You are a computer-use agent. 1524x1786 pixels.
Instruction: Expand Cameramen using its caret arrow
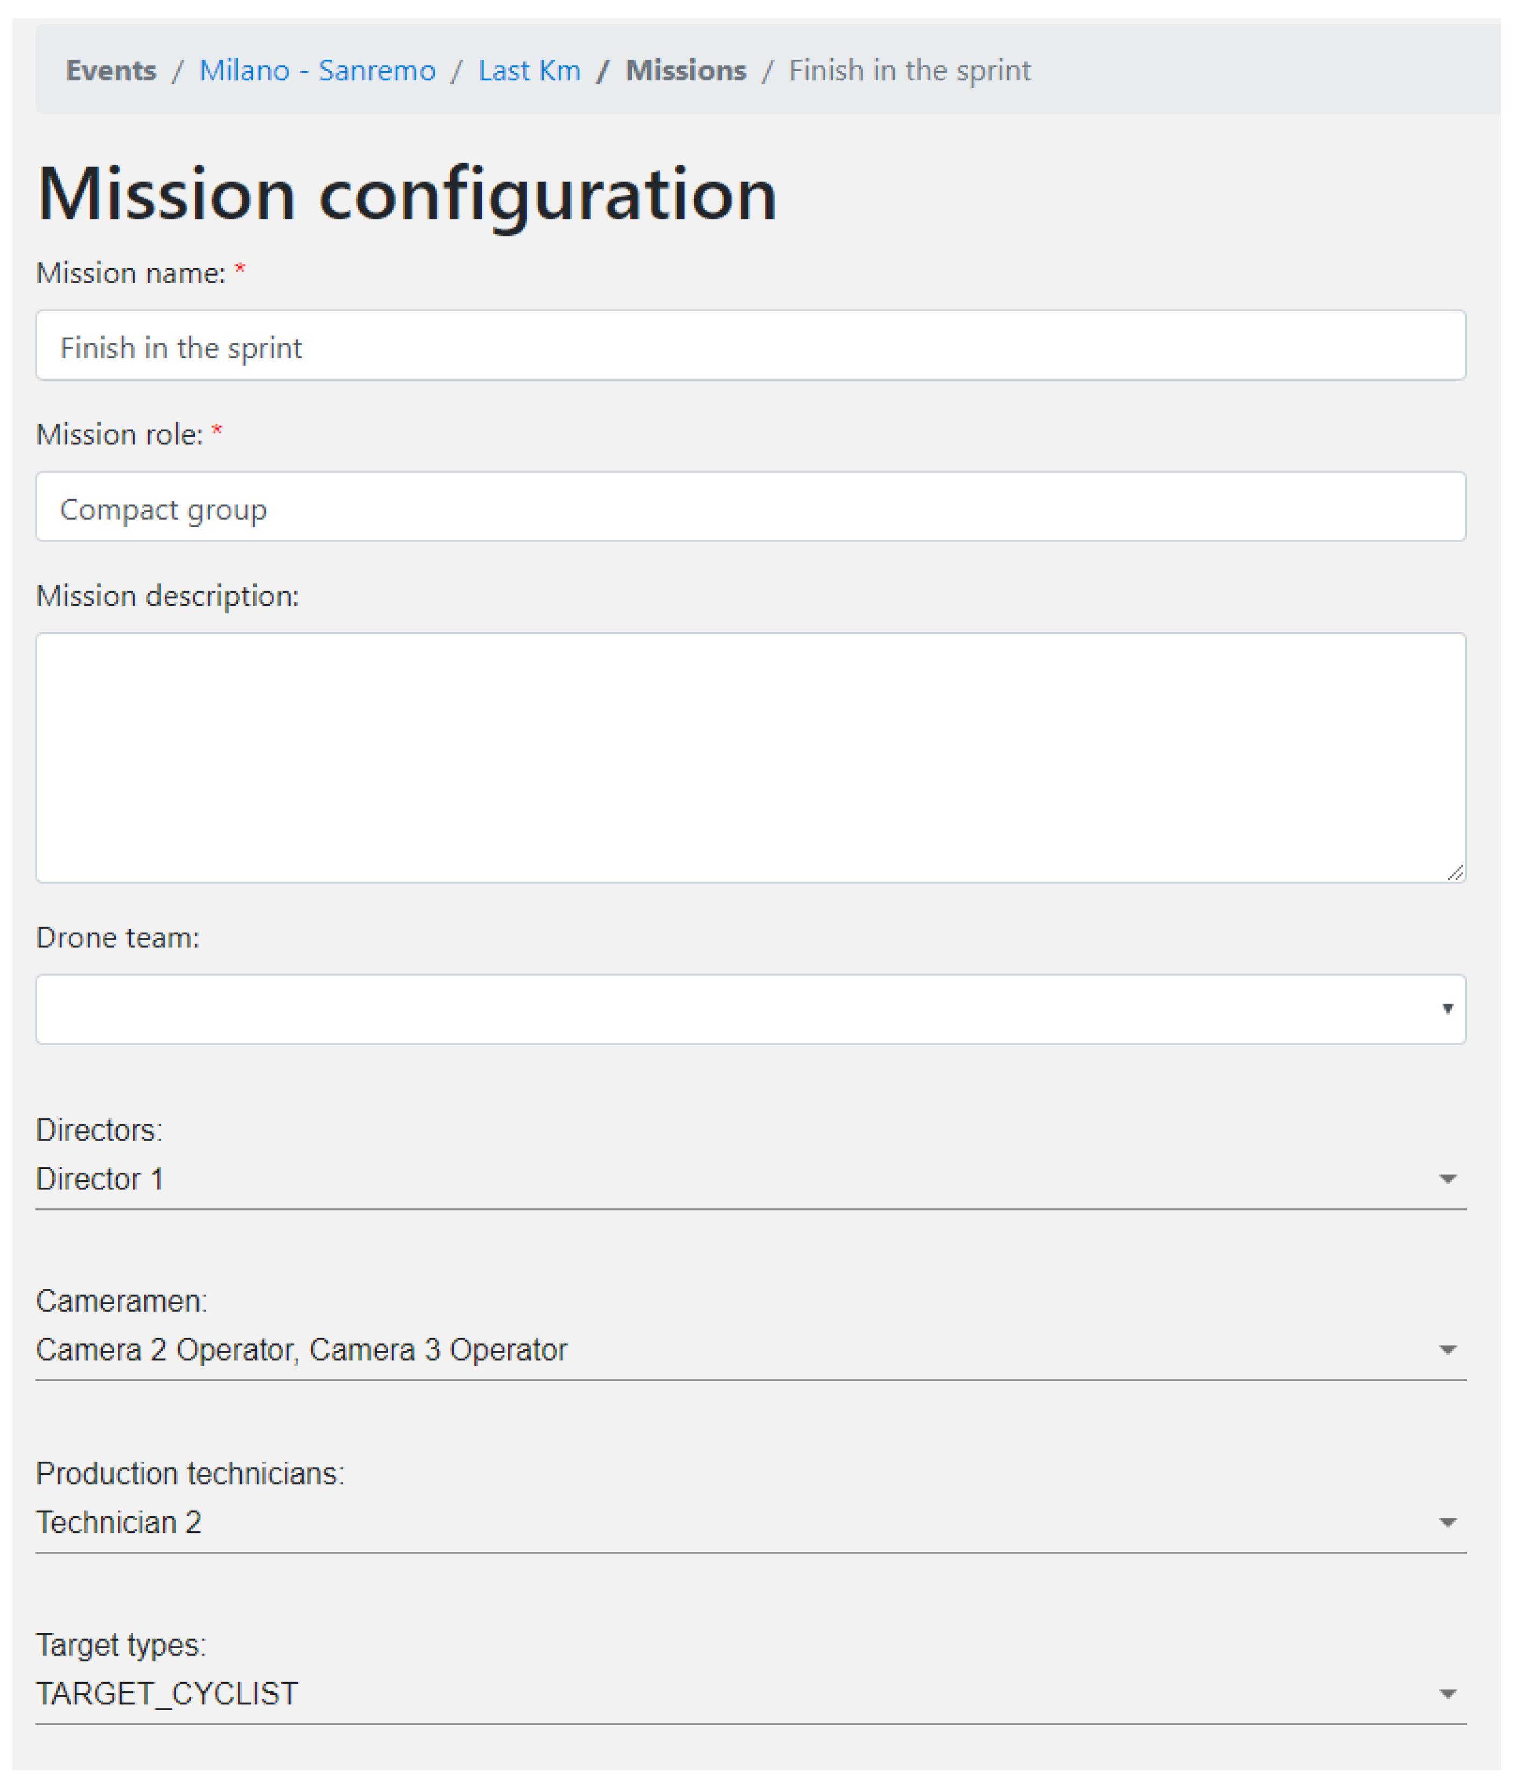coord(1447,1350)
